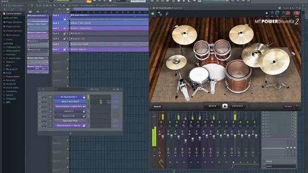Image resolution: width=308 pixels, height=173 pixels.
Task: Open the Sliced audio folder
Action: click(11, 87)
